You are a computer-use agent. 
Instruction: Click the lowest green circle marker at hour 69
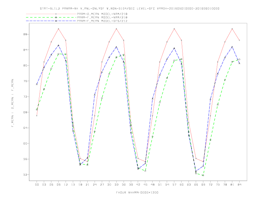tap(203, 175)
